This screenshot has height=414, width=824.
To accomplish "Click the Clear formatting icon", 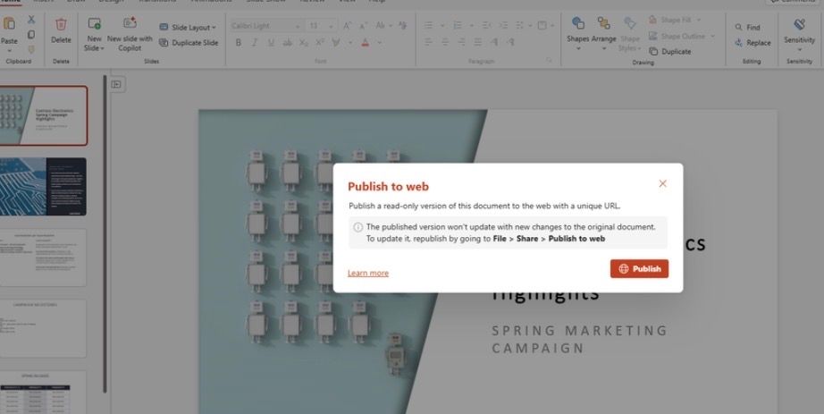I will [x=402, y=26].
